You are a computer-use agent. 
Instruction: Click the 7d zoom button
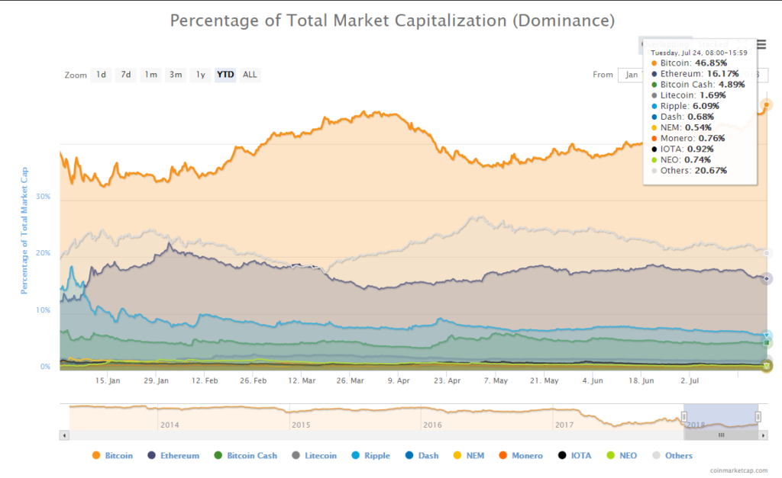(126, 74)
